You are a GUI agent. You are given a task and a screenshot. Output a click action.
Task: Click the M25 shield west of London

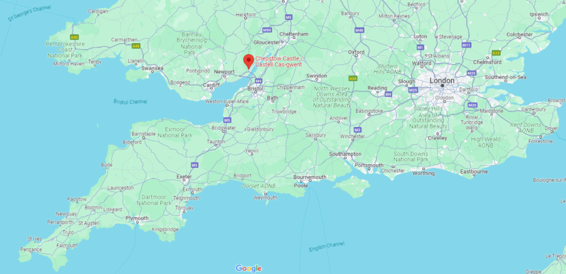413,90
